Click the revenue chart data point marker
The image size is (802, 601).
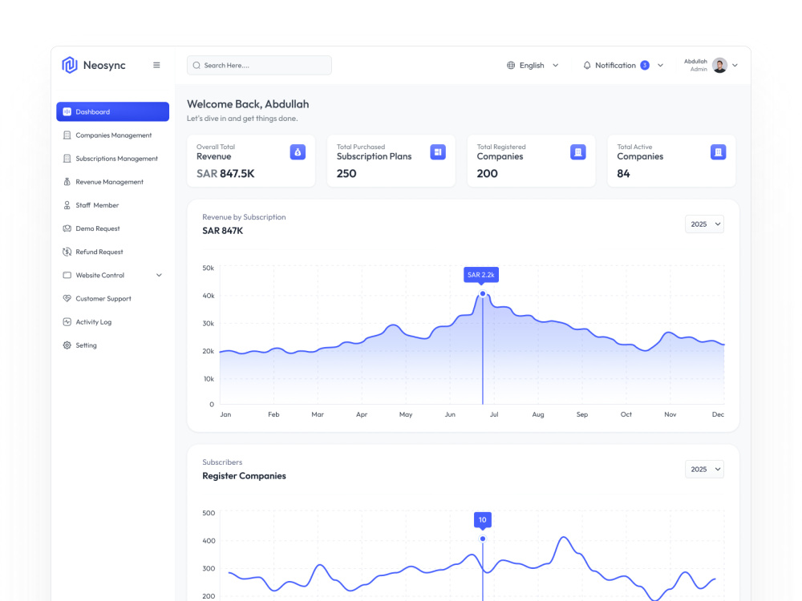click(482, 294)
